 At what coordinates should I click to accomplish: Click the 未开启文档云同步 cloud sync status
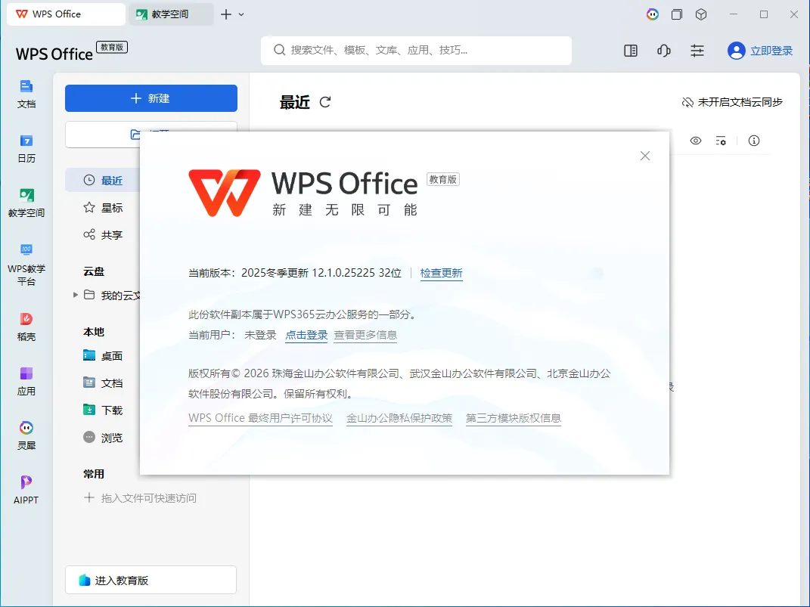click(732, 102)
